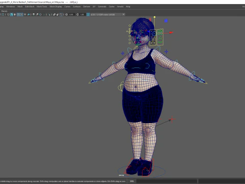Open the Generate menu
The width and height of the screenshot is (245, 184).
[102, 7]
